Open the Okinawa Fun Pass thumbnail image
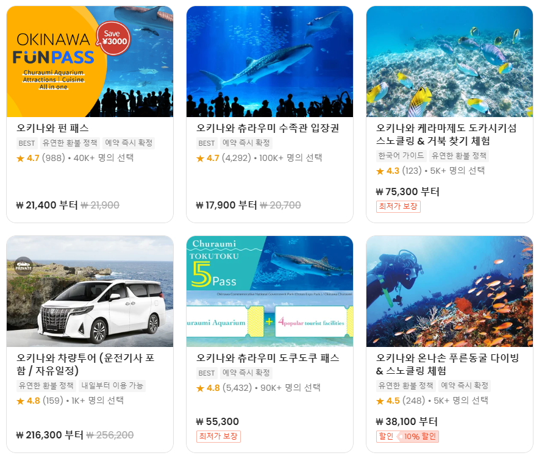Viewport: 542px width, 461px height. coord(90,62)
